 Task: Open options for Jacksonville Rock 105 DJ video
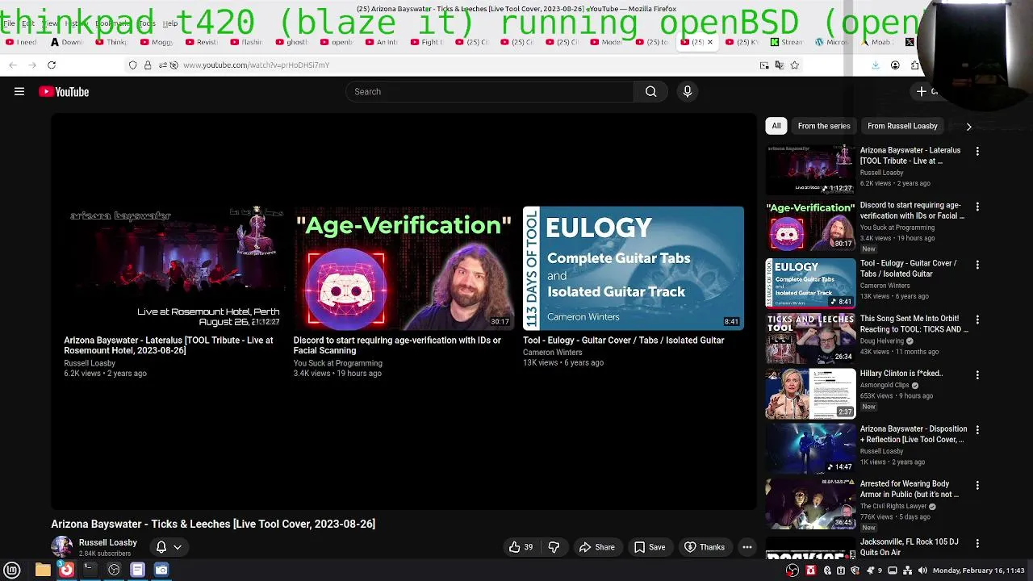point(977,543)
